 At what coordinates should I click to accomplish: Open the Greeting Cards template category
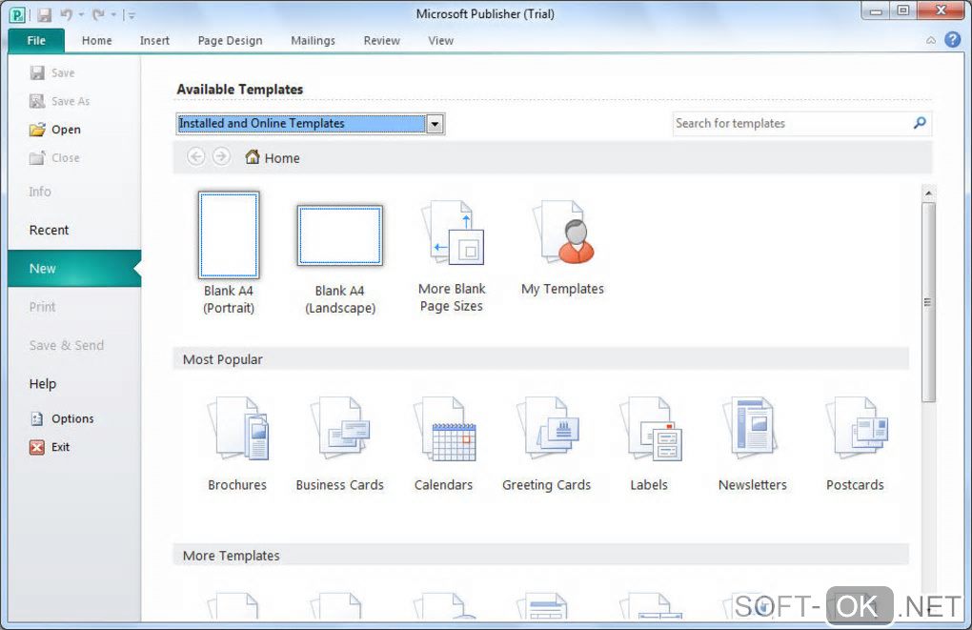[547, 444]
